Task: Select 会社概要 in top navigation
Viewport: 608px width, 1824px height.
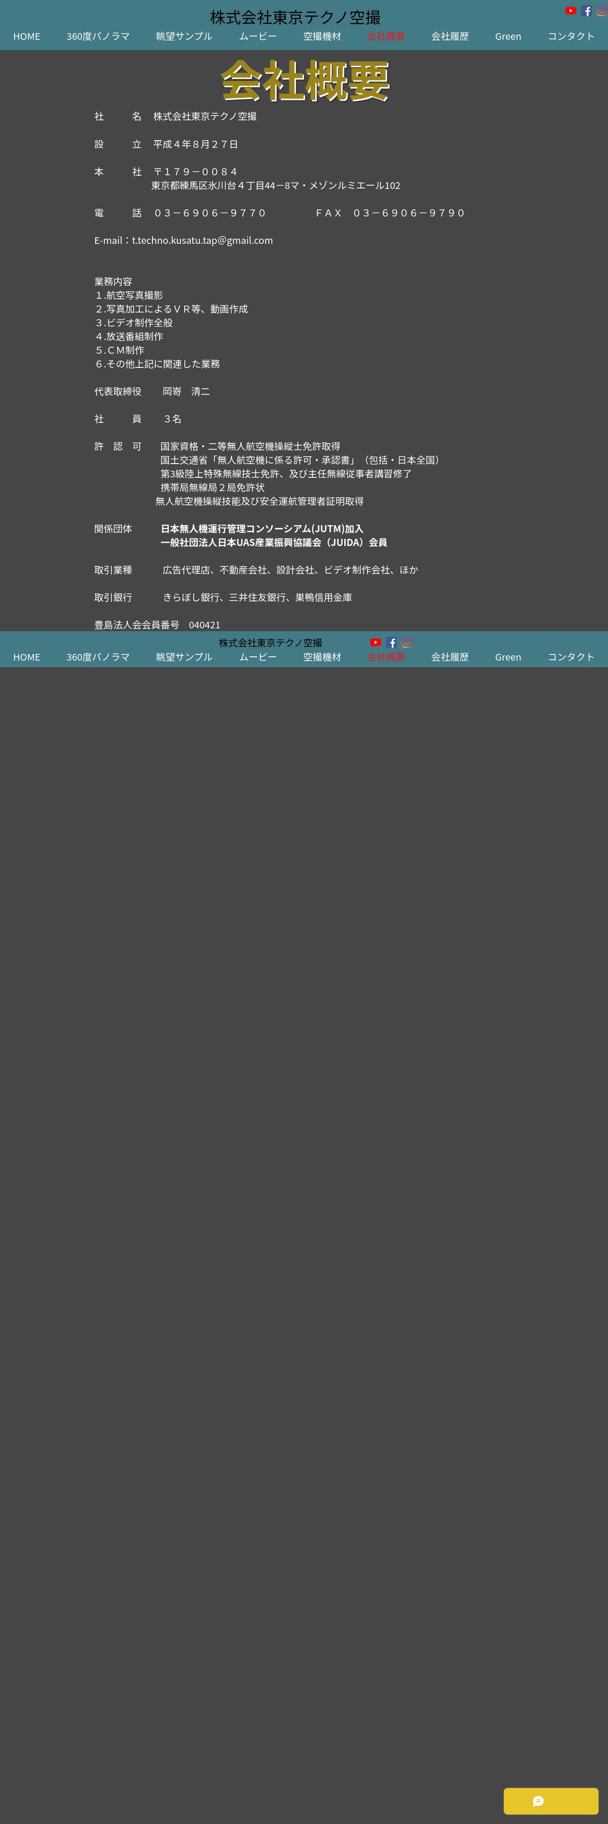Action: click(x=386, y=36)
